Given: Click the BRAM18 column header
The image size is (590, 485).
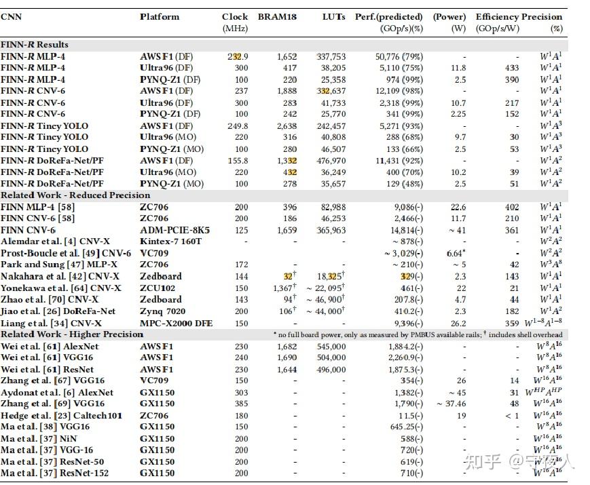Looking at the screenshot, I should coord(277,17).
